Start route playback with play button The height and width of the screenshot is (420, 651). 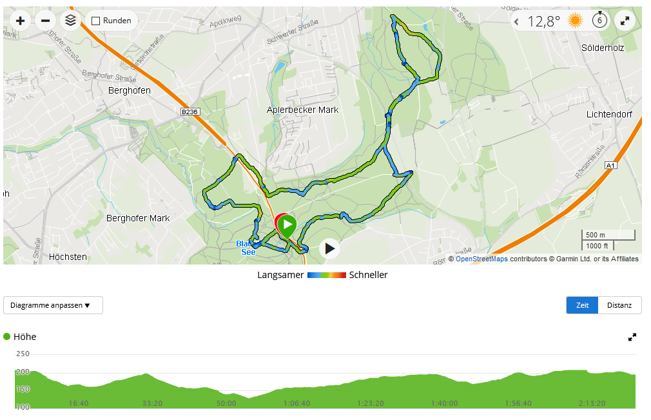click(329, 248)
